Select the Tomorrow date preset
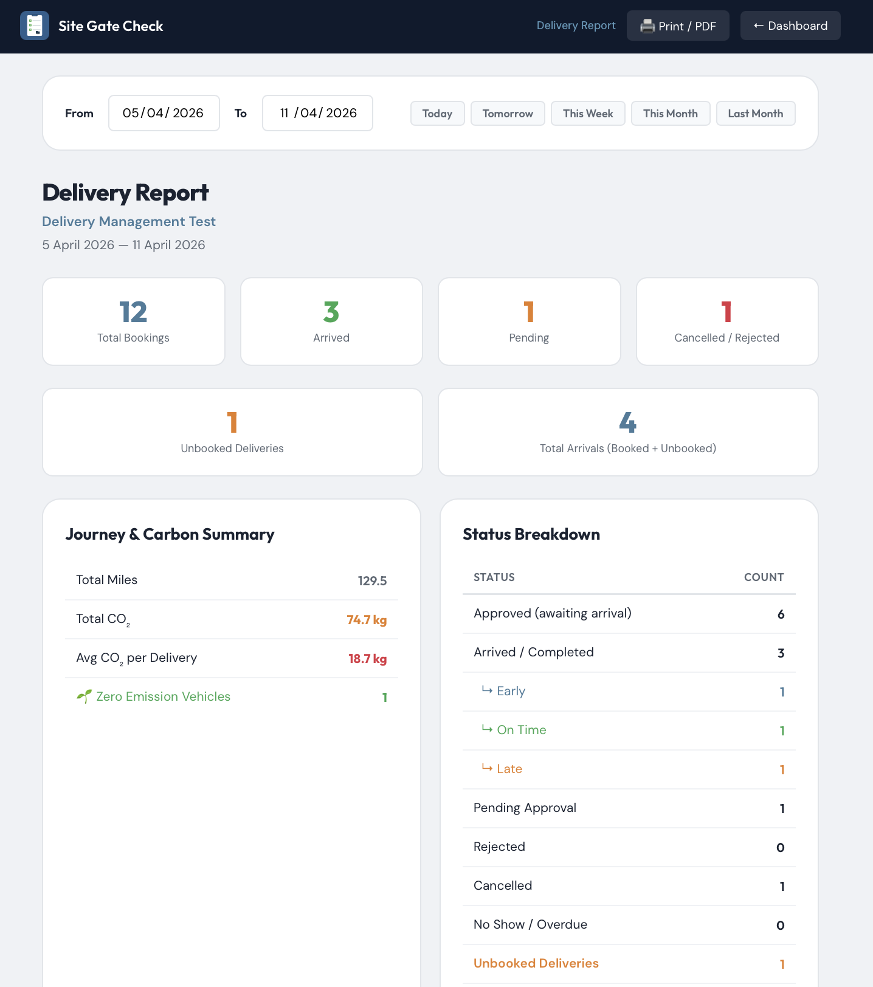Viewport: 873px width, 987px height. [508, 114]
